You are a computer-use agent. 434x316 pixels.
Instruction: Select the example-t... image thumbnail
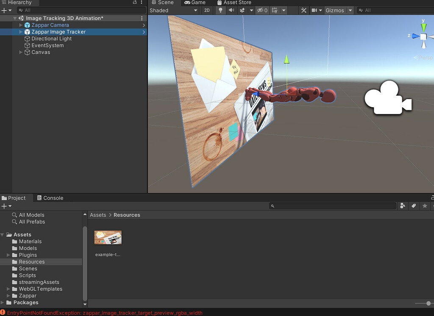pos(108,238)
